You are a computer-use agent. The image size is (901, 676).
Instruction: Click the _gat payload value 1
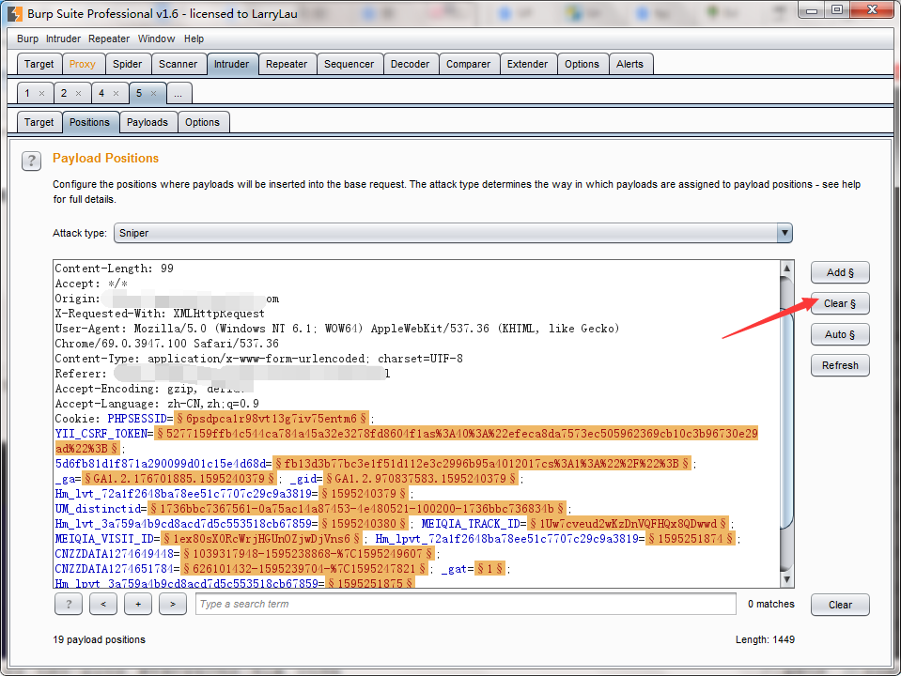490,569
